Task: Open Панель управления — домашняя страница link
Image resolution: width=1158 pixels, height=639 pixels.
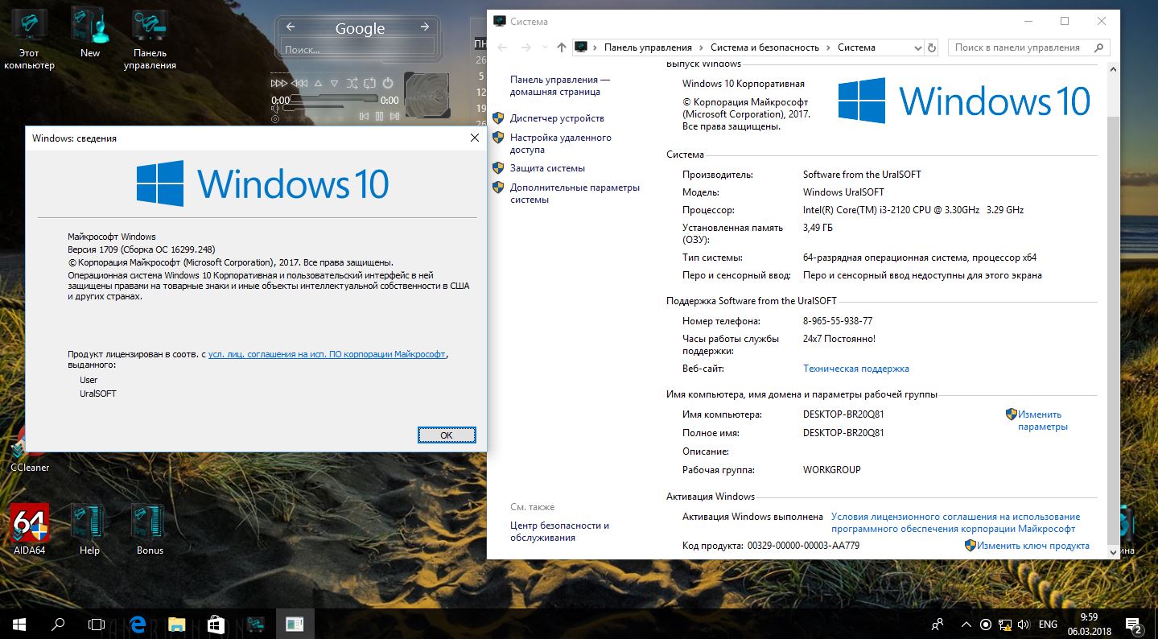Action: [x=560, y=86]
